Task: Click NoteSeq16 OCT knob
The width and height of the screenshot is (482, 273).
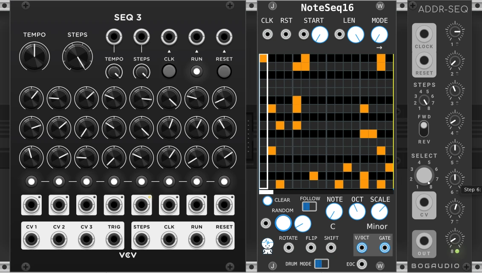Action: click(357, 212)
